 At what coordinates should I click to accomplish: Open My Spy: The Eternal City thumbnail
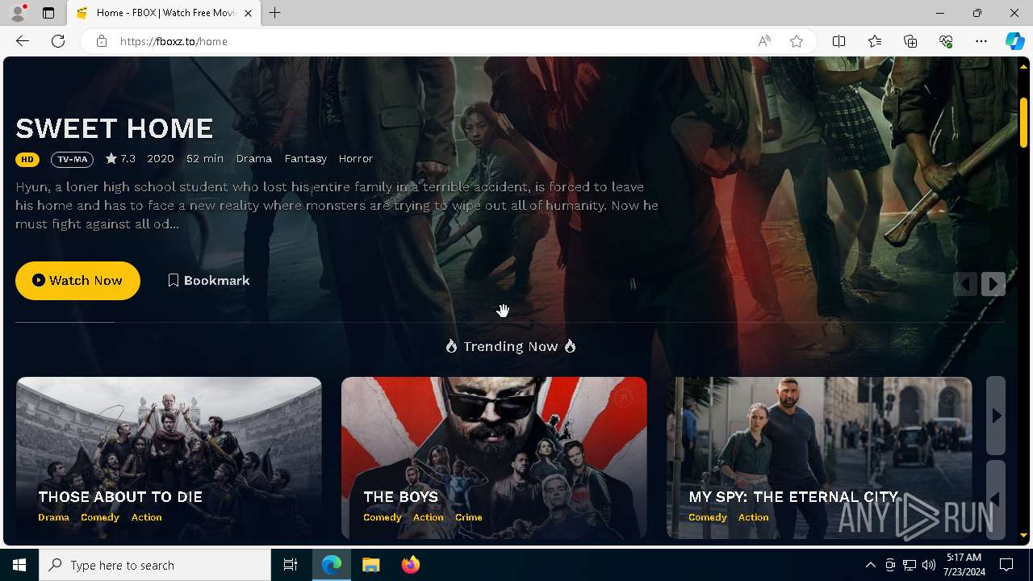tap(819, 458)
